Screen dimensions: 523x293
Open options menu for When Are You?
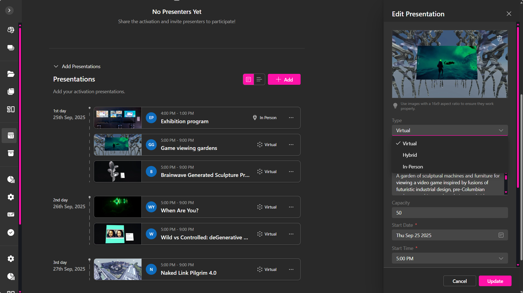pos(291,207)
